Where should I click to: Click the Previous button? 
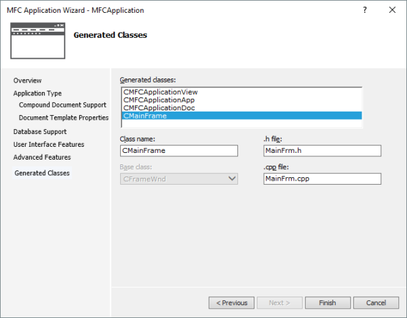click(231, 302)
